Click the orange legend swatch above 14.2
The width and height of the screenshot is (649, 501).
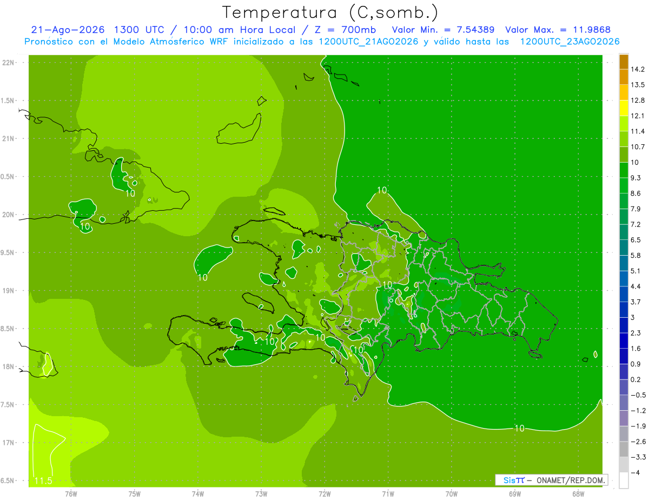pos(624,62)
